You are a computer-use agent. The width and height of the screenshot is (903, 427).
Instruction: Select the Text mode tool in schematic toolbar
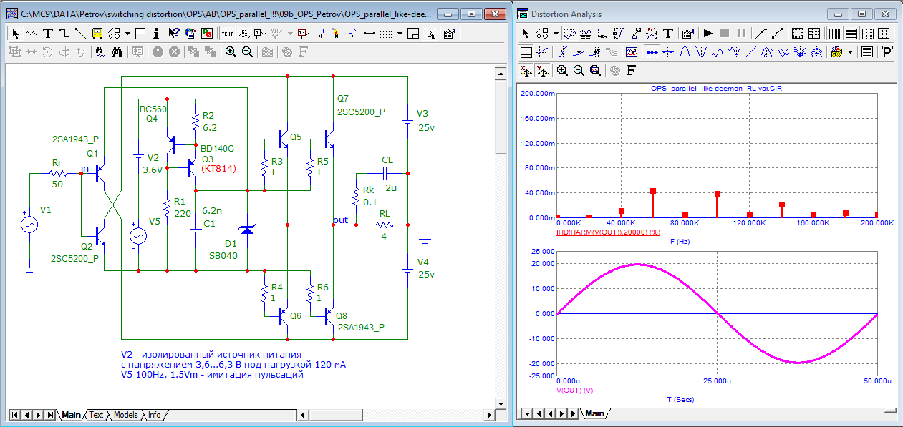coord(47,33)
